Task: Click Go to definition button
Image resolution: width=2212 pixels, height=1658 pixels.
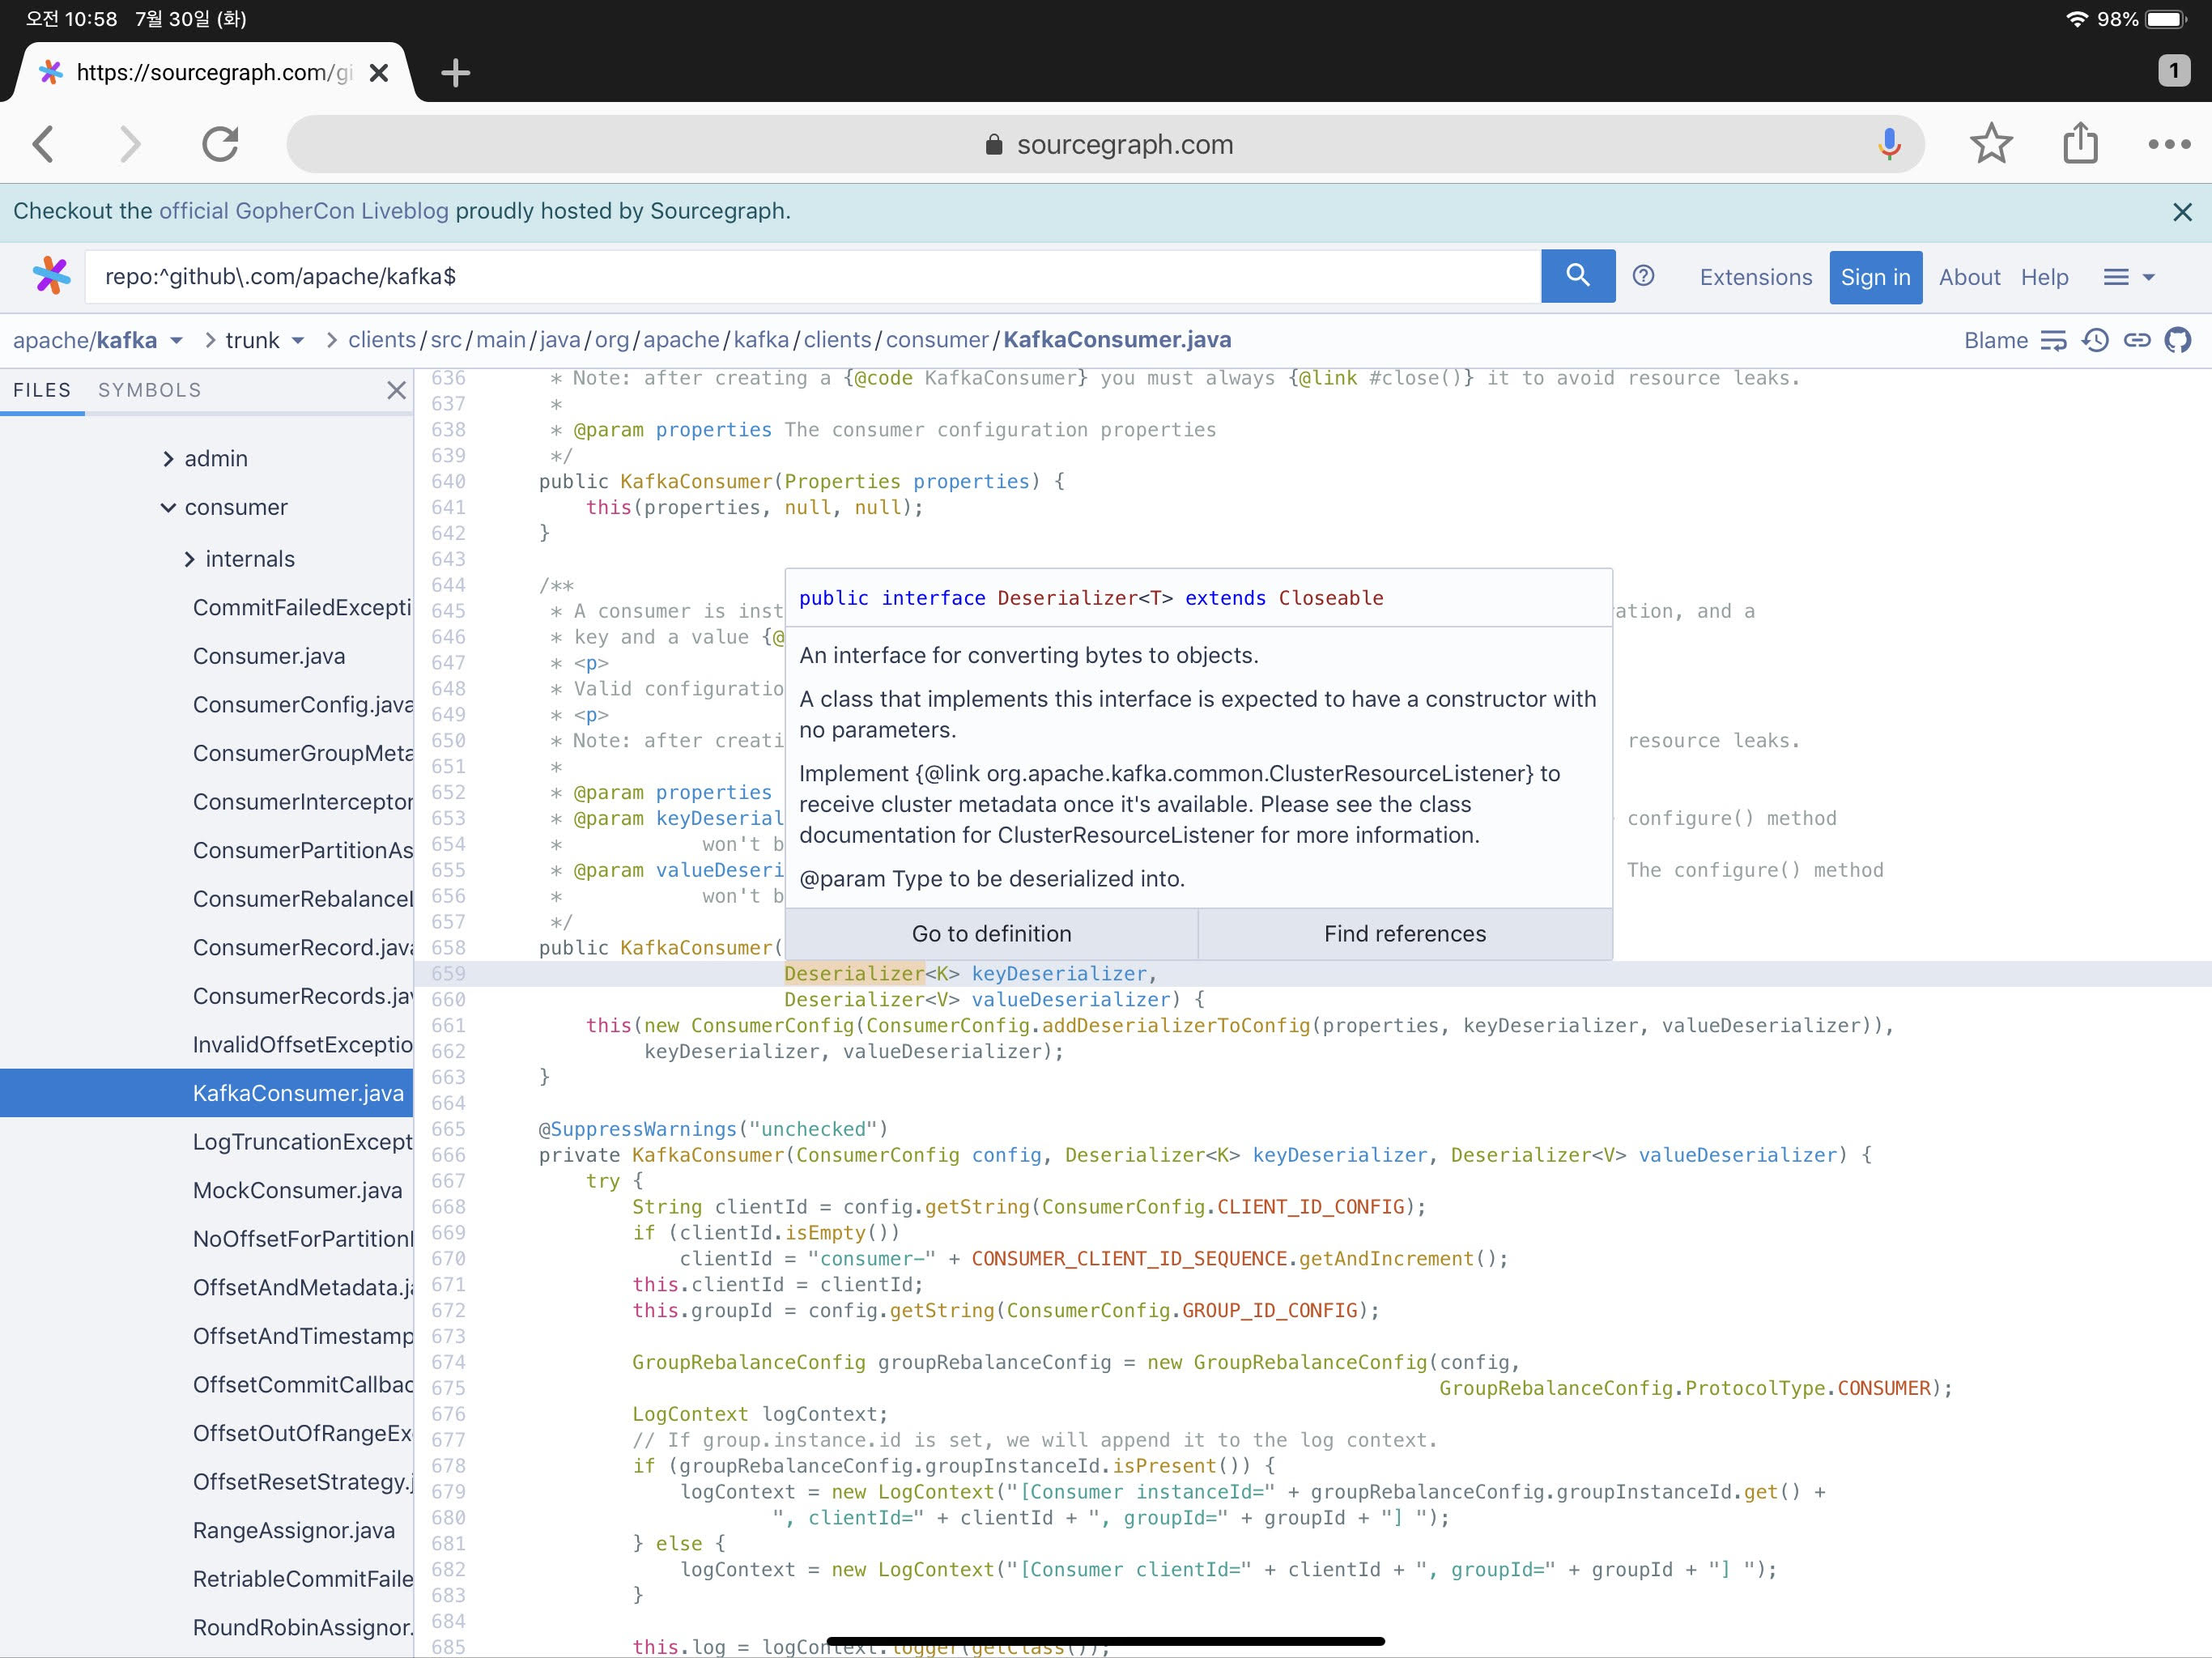Action: coord(991,934)
